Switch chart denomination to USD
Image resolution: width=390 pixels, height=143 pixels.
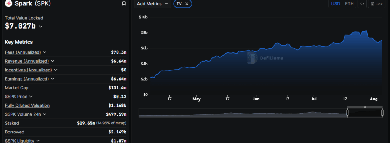coord(336,4)
